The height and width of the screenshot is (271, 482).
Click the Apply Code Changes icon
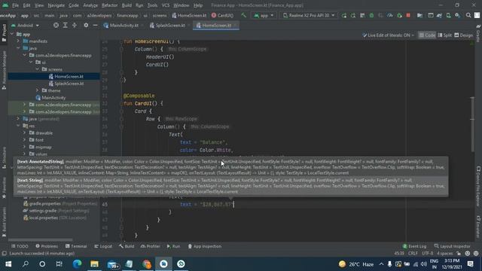click(362, 15)
